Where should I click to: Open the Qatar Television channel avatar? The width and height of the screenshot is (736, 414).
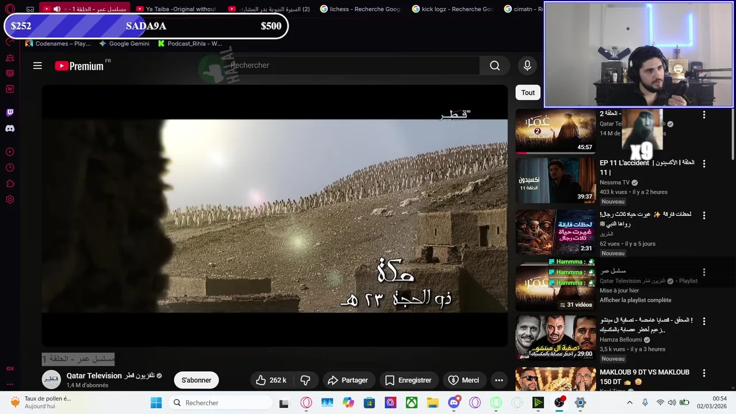tap(51, 379)
